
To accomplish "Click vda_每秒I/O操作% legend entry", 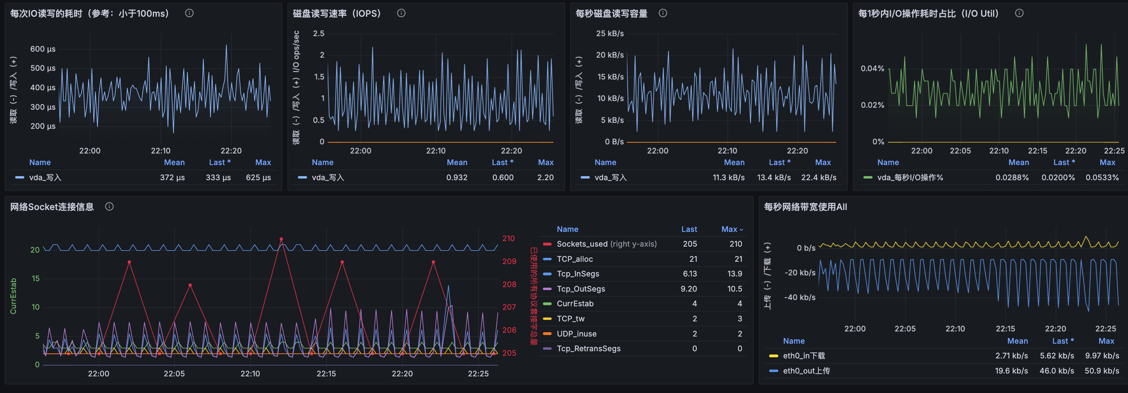I will click(x=910, y=177).
